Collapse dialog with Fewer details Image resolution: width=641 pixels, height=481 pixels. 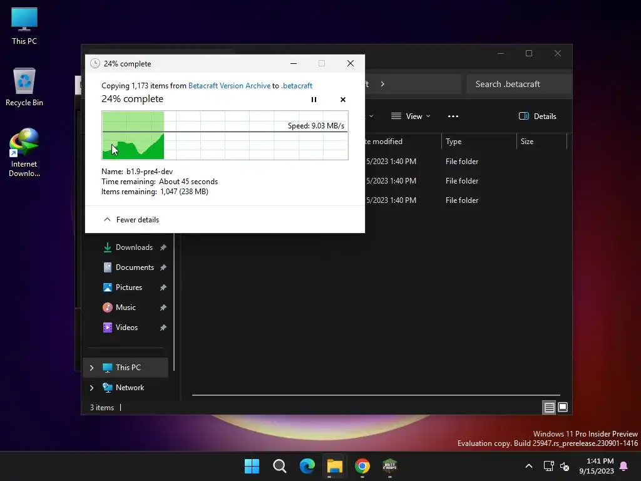click(x=131, y=220)
